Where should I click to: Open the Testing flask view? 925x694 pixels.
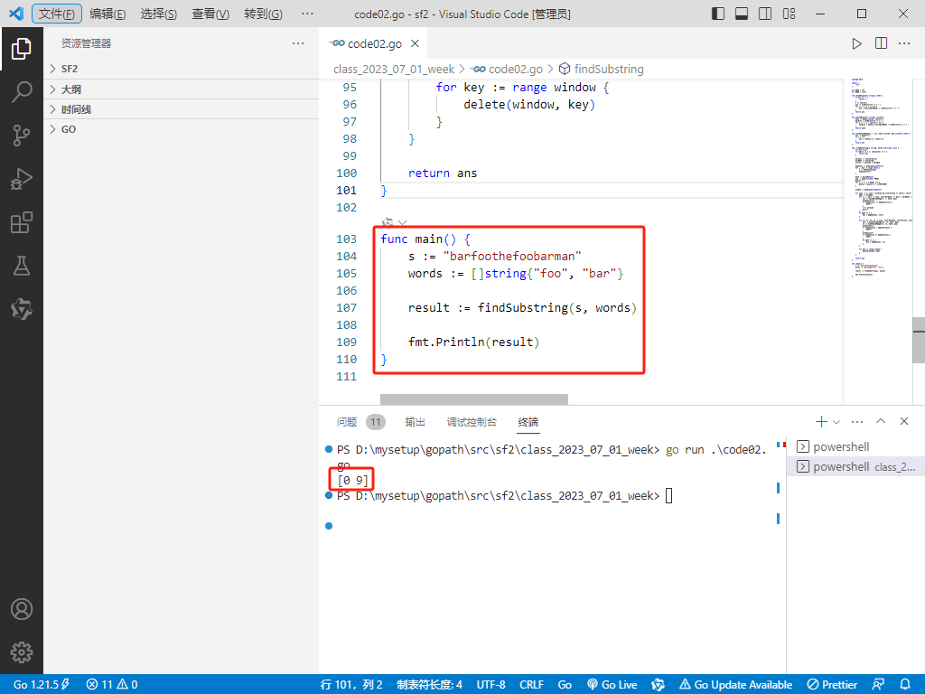point(22,266)
